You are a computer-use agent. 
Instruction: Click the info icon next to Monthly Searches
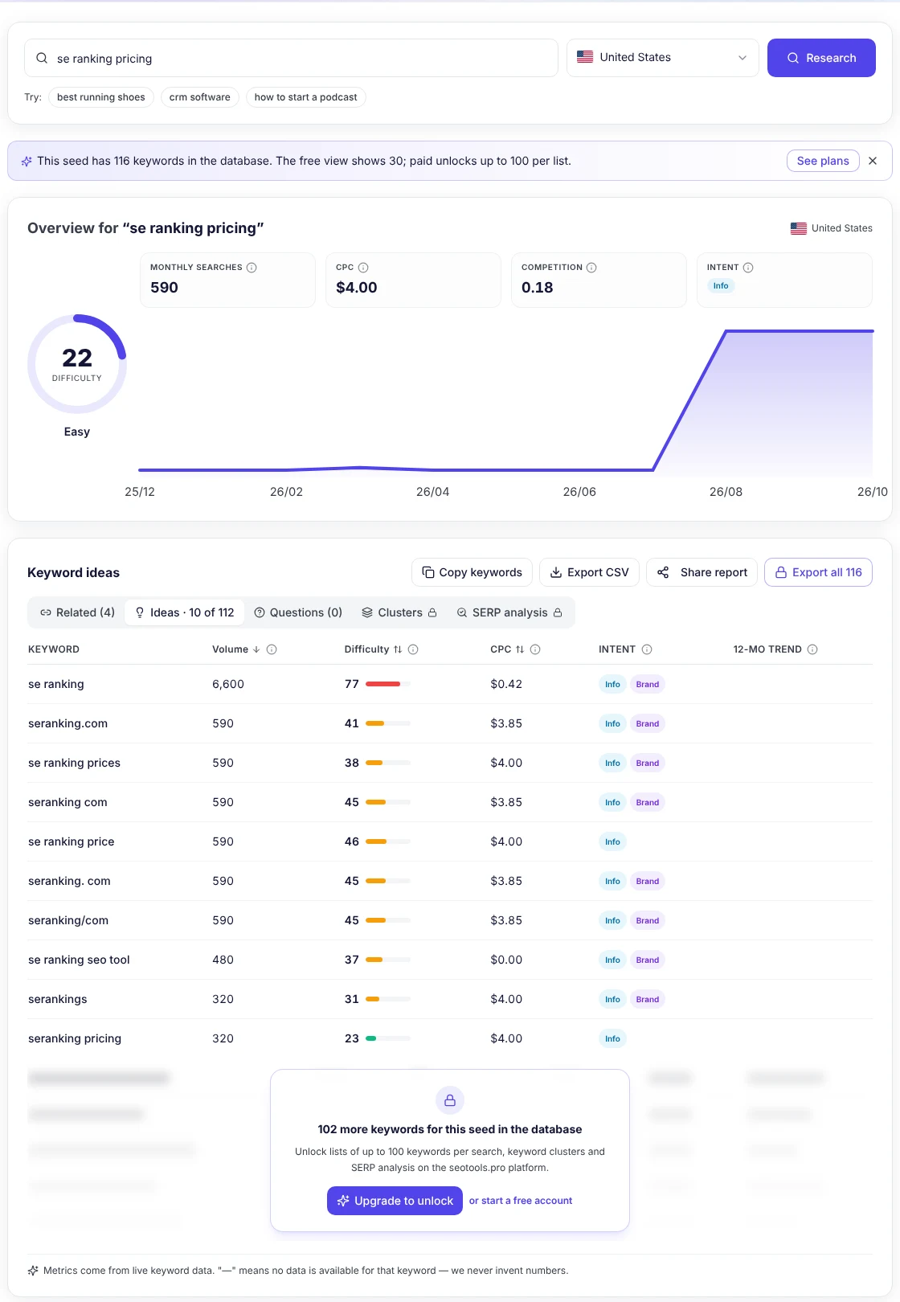(x=252, y=268)
